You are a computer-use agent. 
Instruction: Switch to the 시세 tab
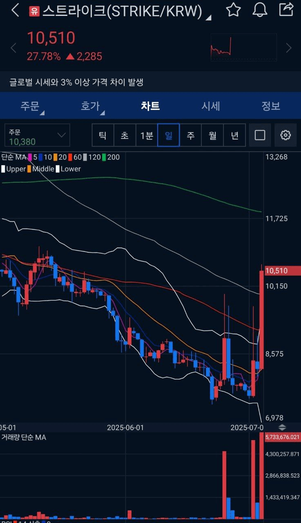point(211,106)
